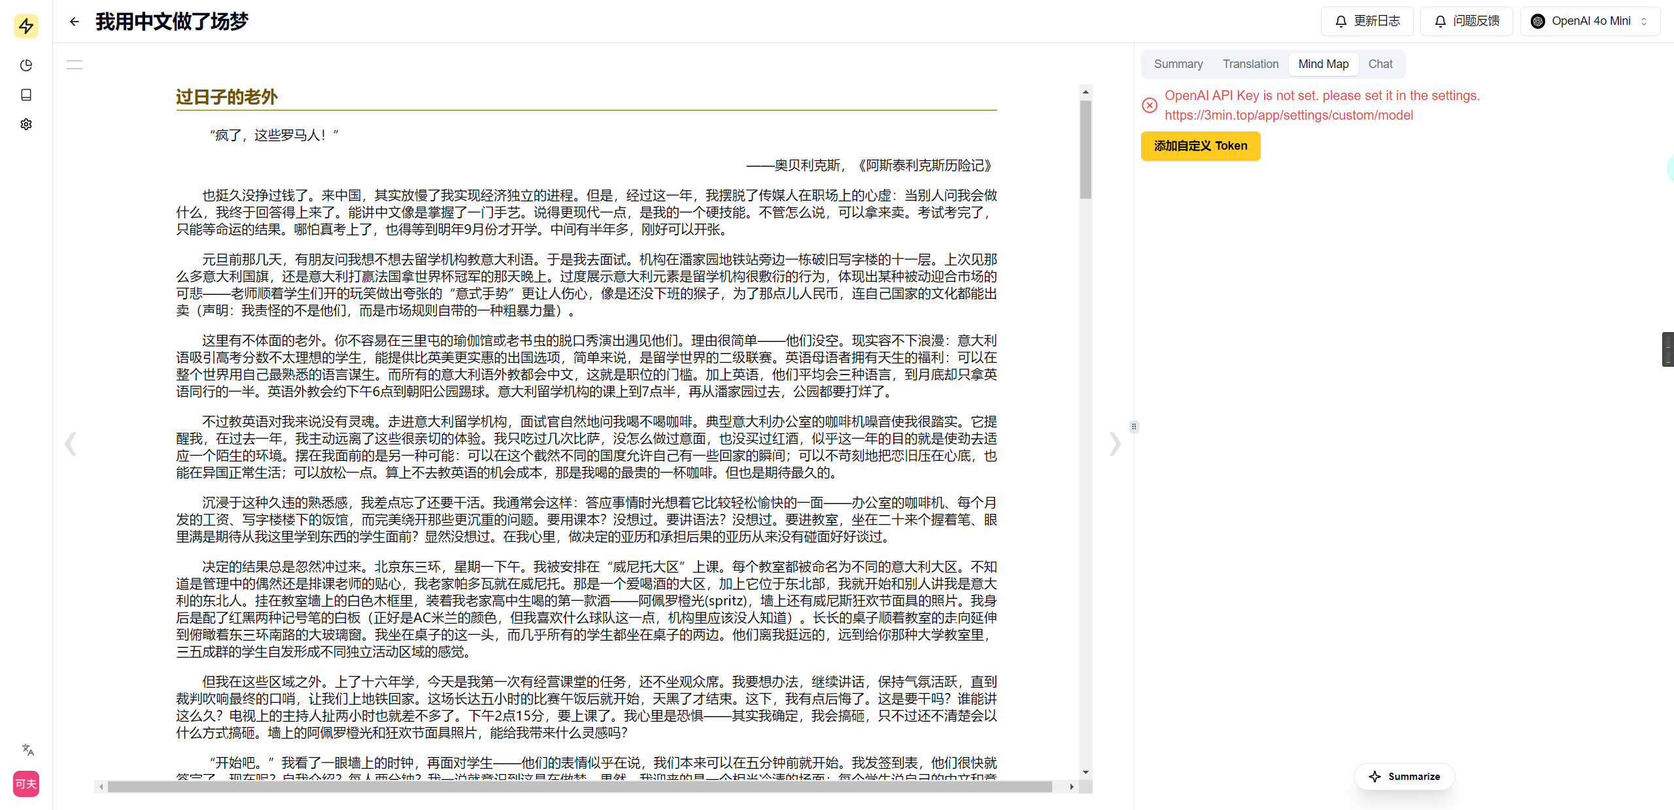This screenshot has height=810, width=1674.
Task: Open the 3min.top settings model link
Action: (1288, 115)
